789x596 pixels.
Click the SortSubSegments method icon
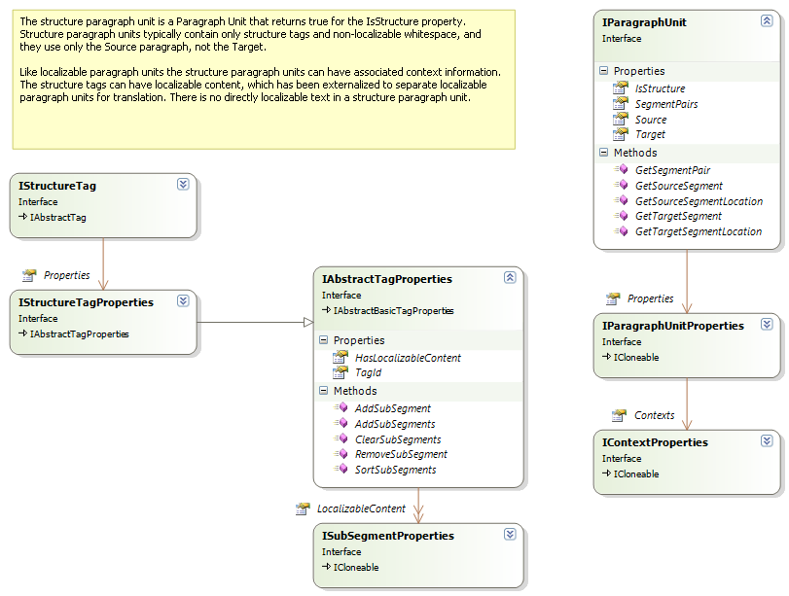341,470
